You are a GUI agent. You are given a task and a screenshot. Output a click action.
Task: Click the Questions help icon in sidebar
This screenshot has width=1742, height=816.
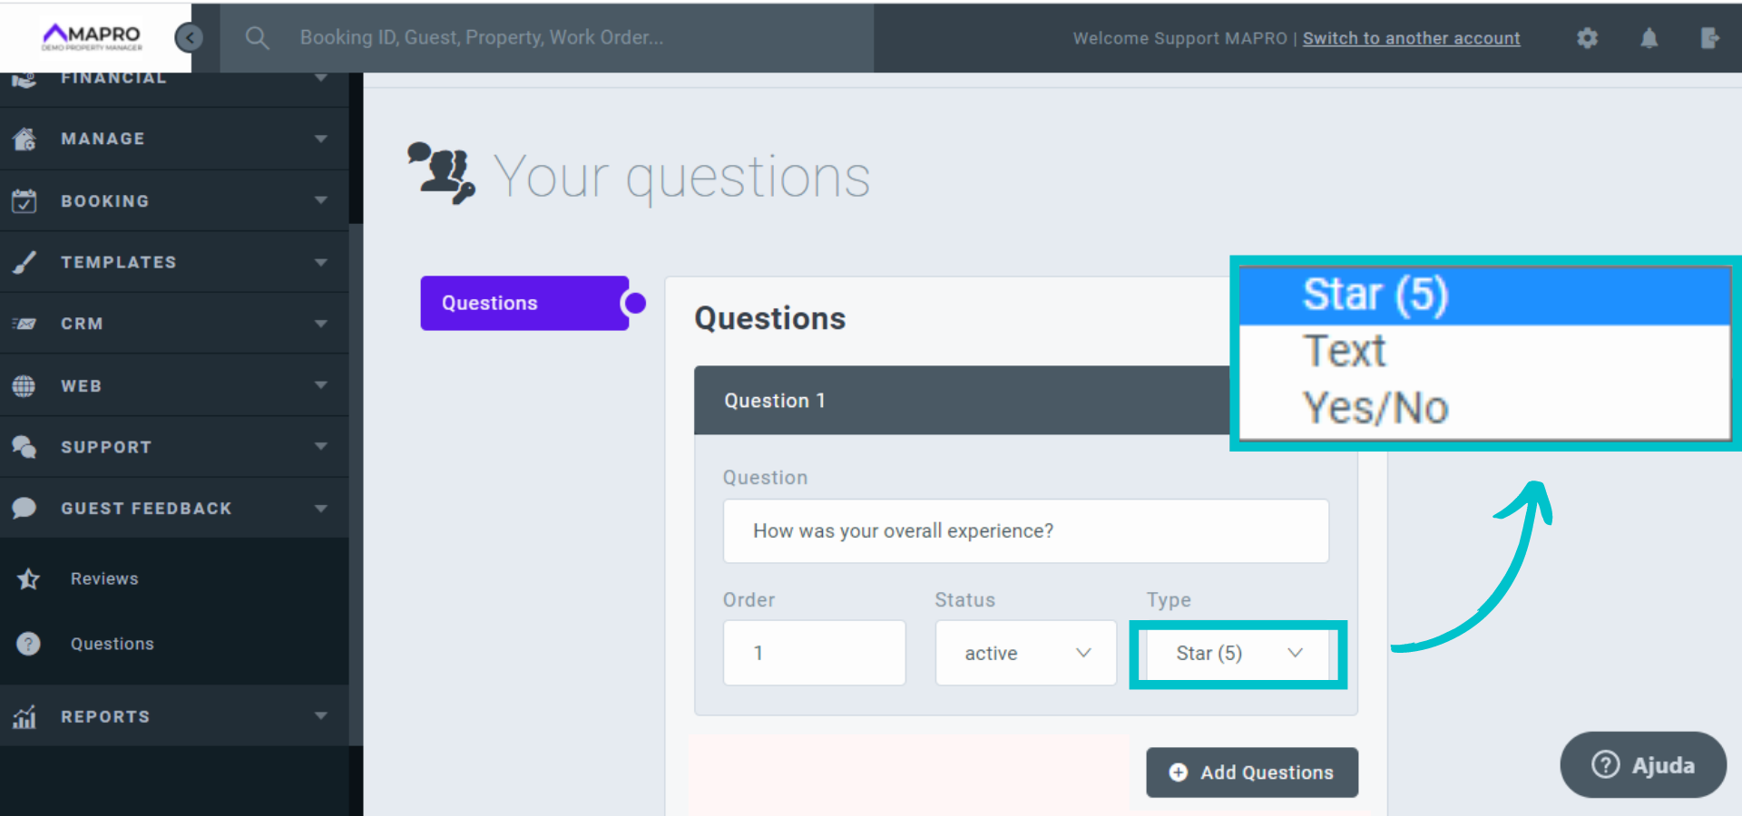tap(28, 644)
